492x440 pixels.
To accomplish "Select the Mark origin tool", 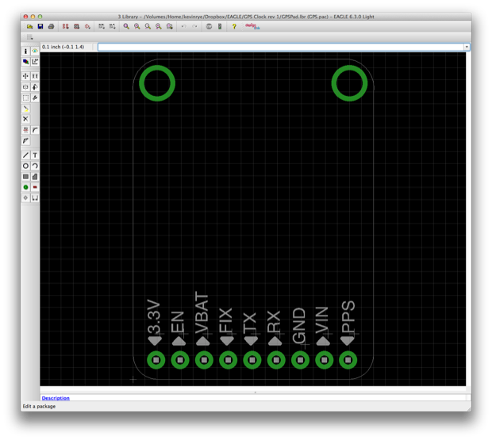I will pyautogui.click(x=35, y=62).
